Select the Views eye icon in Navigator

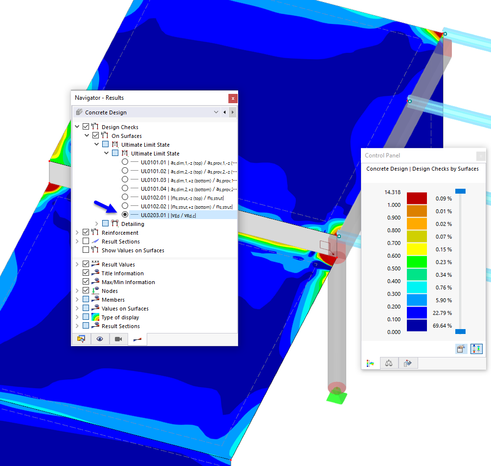pyautogui.click(x=99, y=339)
